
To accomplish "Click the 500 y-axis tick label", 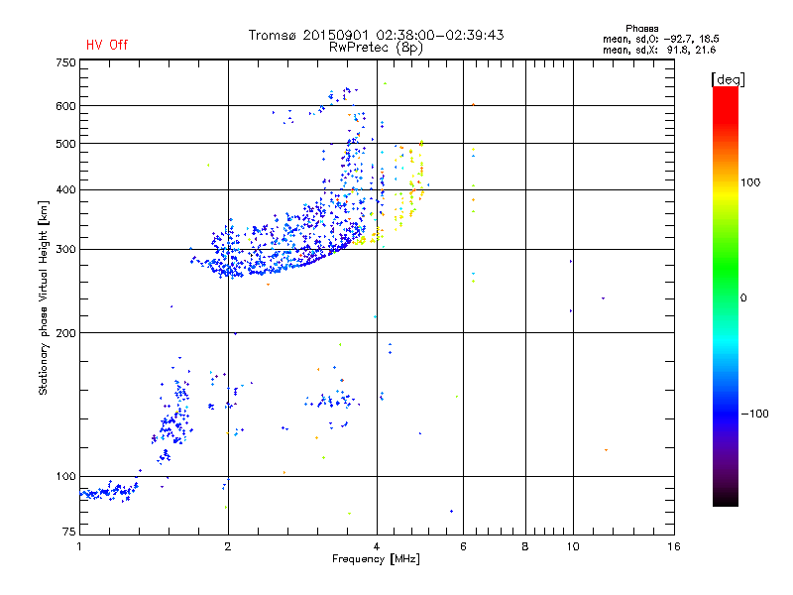I will click(65, 144).
